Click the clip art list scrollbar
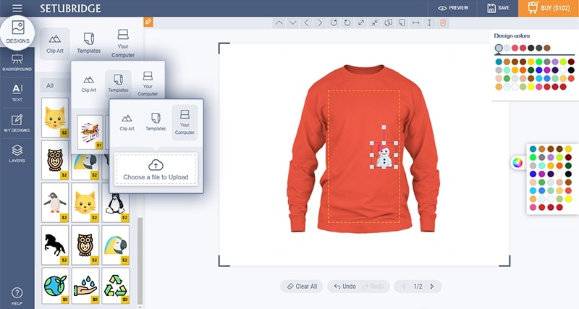This screenshot has width=579, height=309. pyautogui.click(x=140, y=261)
